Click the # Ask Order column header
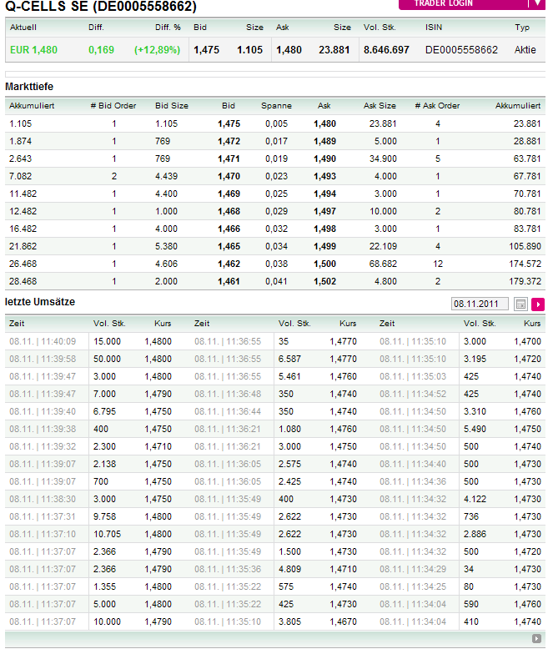This screenshot has height=649, width=553. [437, 106]
